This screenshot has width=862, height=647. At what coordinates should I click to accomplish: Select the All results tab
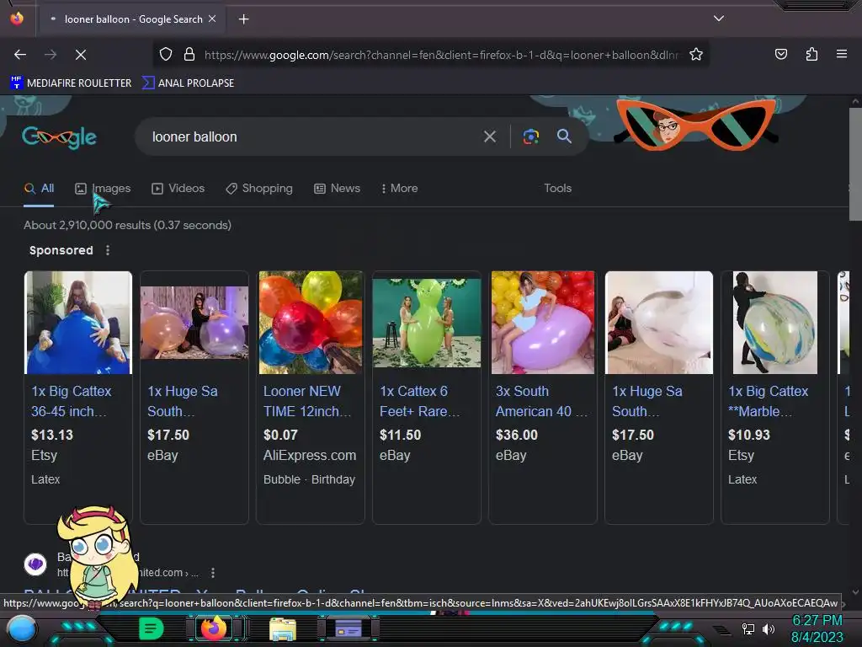(39, 188)
